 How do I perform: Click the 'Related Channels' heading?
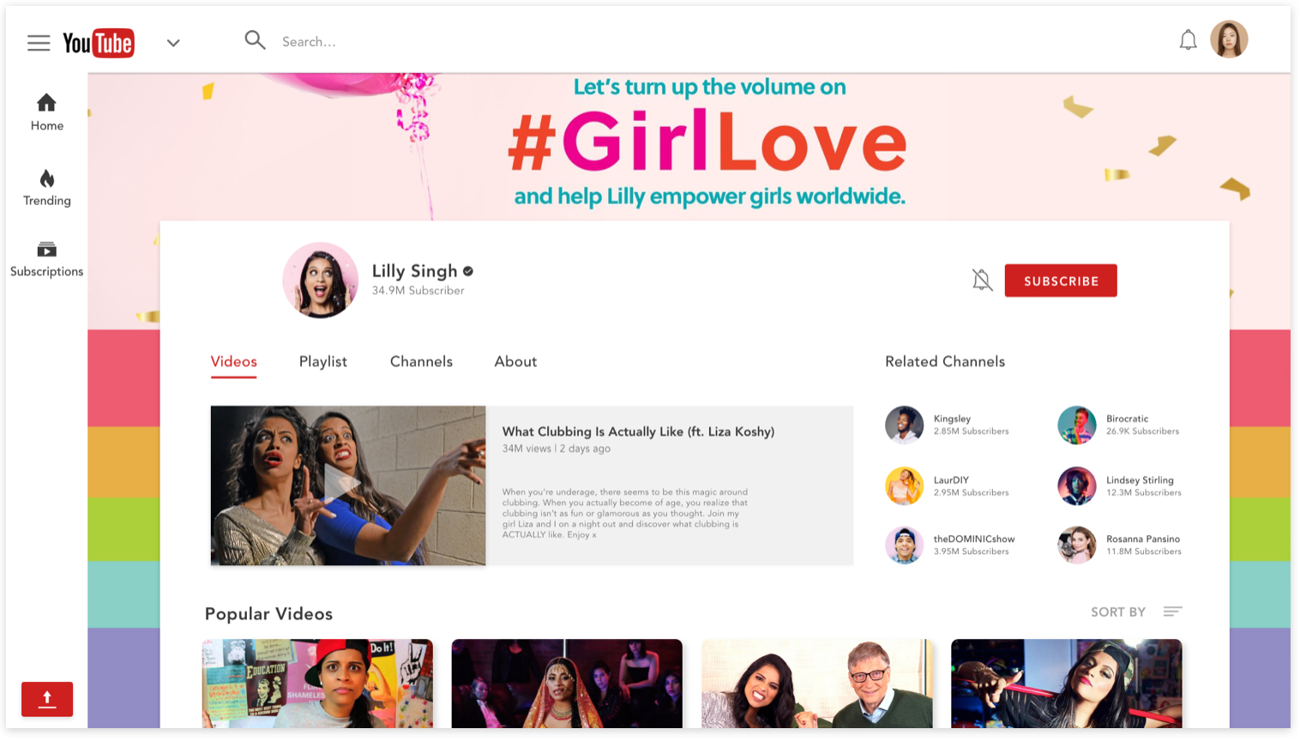click(x=945, y=361)
